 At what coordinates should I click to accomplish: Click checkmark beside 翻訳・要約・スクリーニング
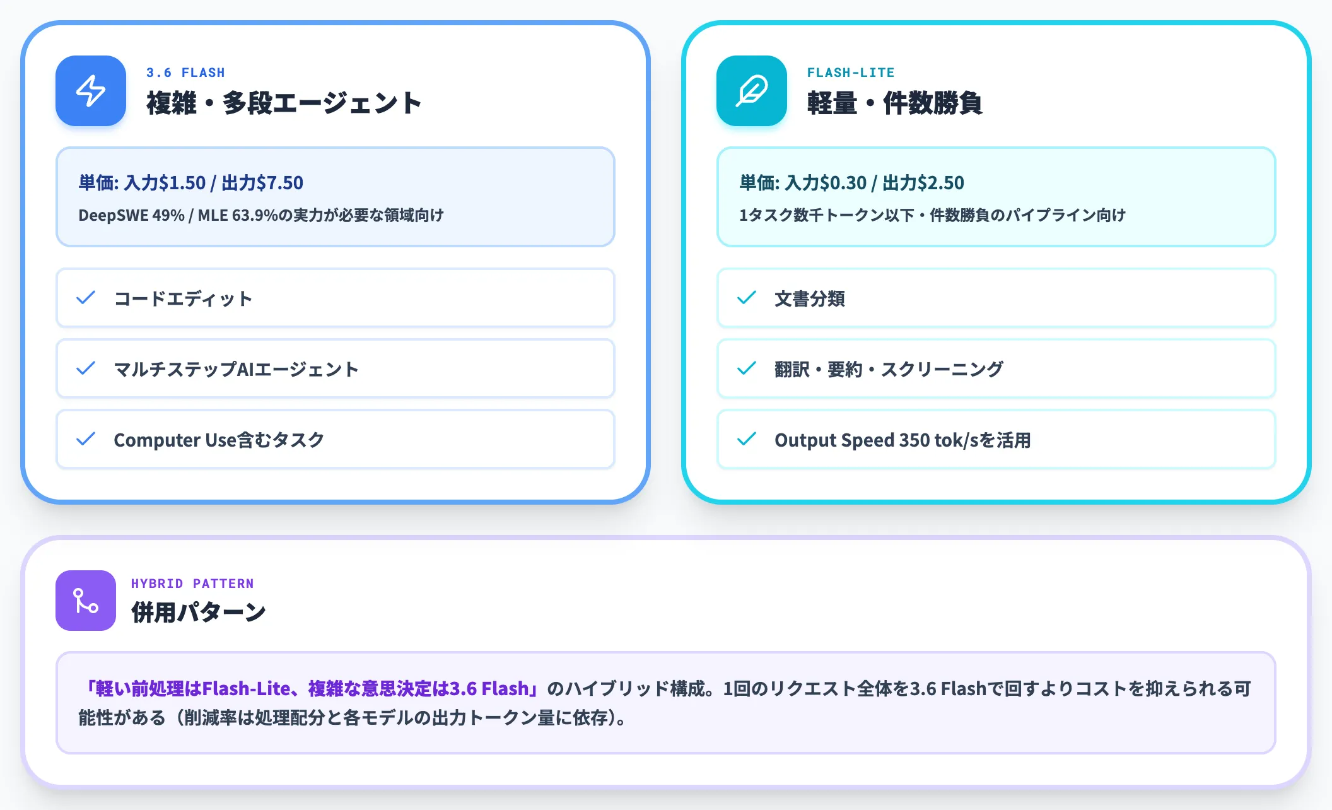tap(747, 368)
